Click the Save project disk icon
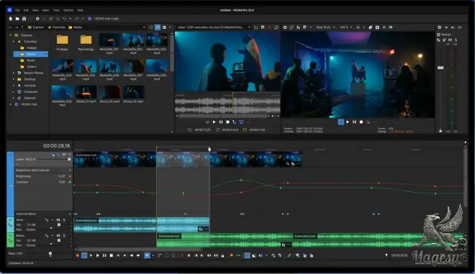This screenshot has width=475, height=274. pyautogui.click(x=24, y=19)
